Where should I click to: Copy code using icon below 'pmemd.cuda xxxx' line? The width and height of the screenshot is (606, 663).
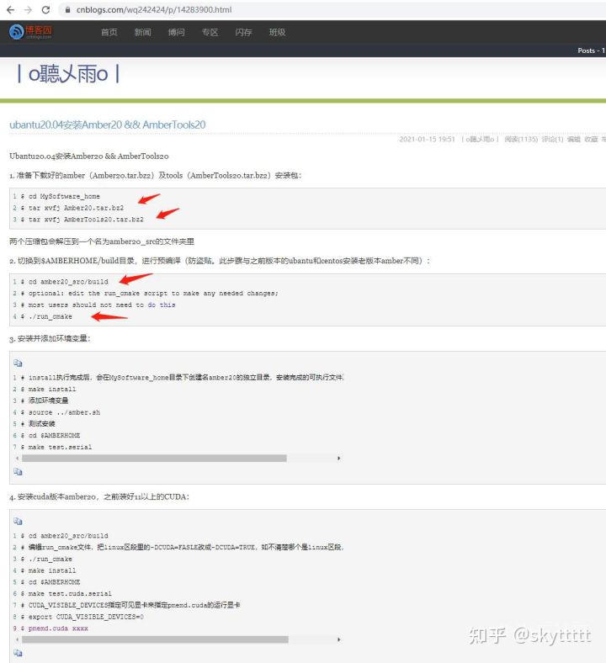pyautogui.click(x=18, y=653)
